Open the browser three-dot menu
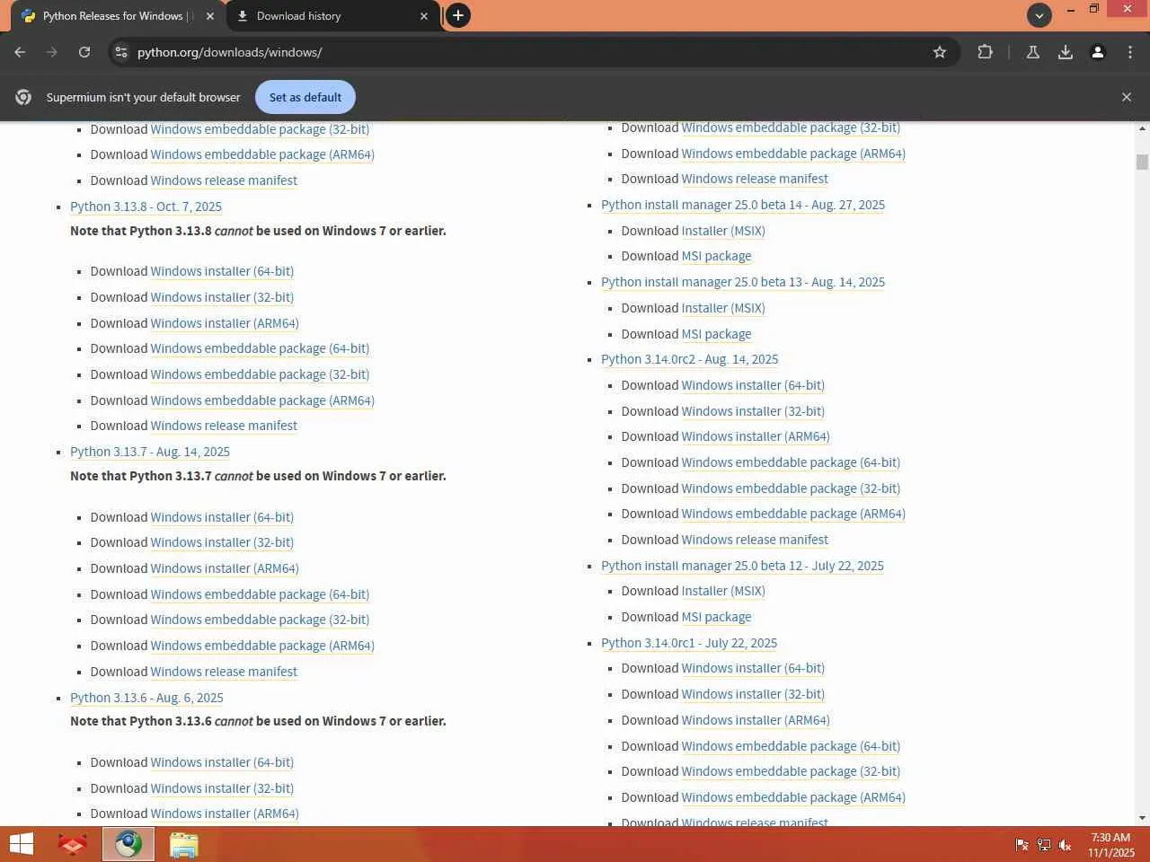 coord(1130,52)
